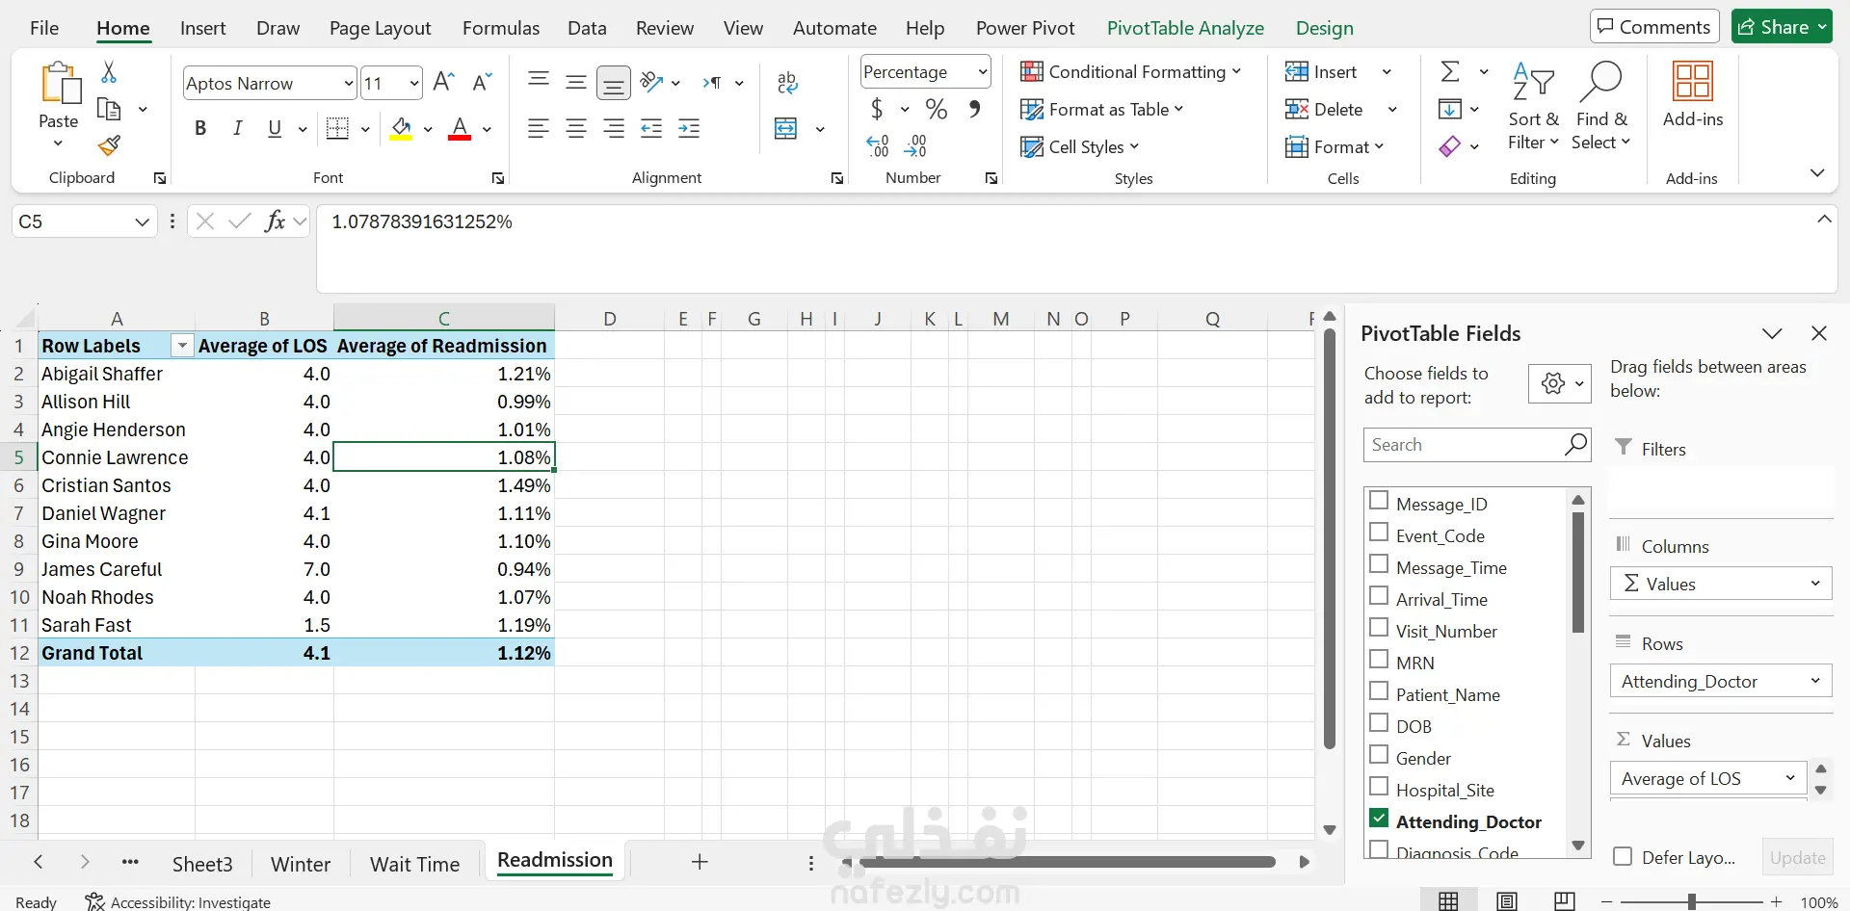Image resolution: width=1850 pixels, height=911 pixels.
Task: Click the Share button
Action: [1782, 27]
